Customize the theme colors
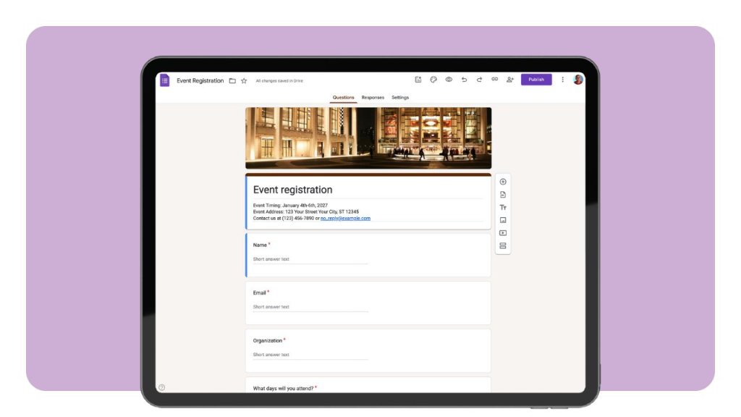 pos(433,80)
